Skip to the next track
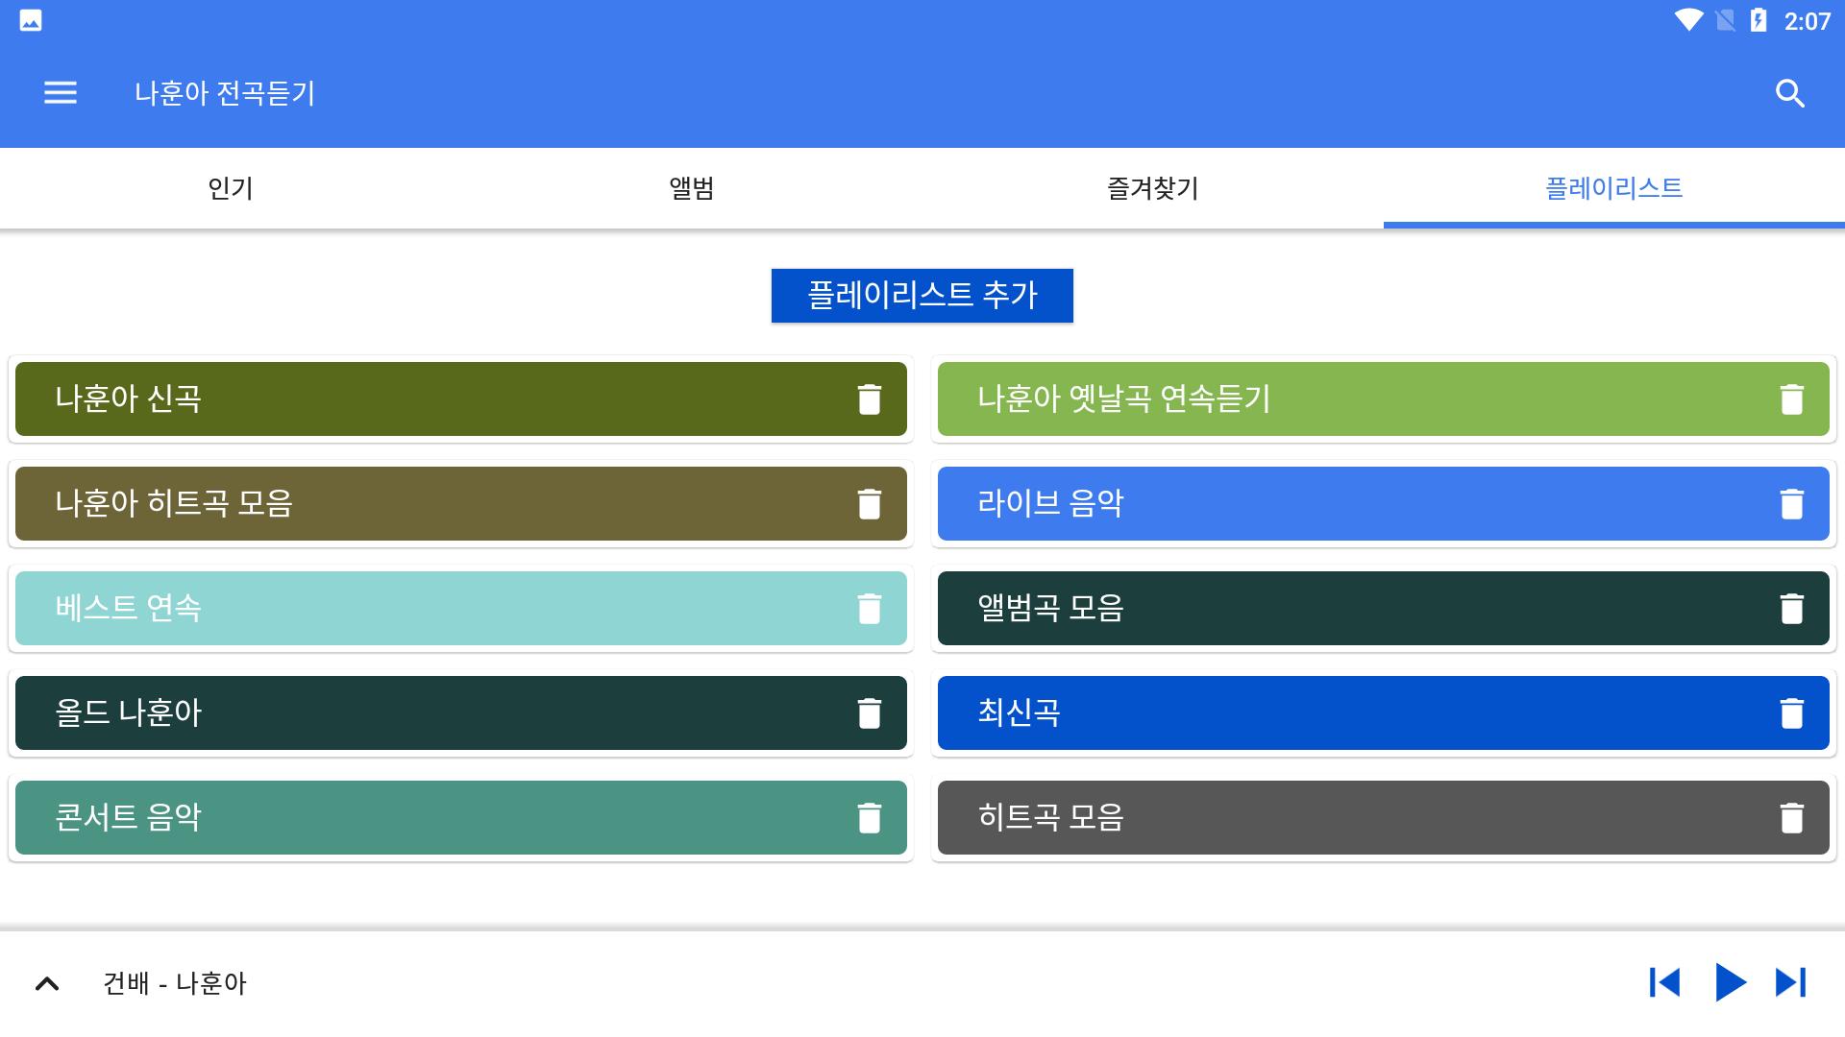 pyautogui.click(x=1791, y=982)
